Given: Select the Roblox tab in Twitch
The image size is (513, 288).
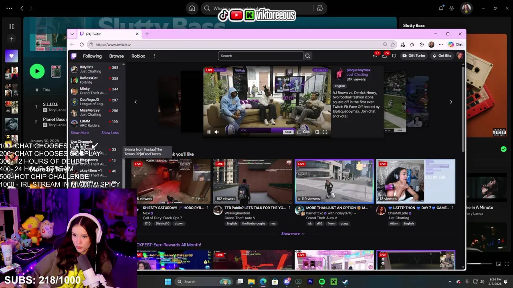Looking at the screenshot, I should pos(138,56).
